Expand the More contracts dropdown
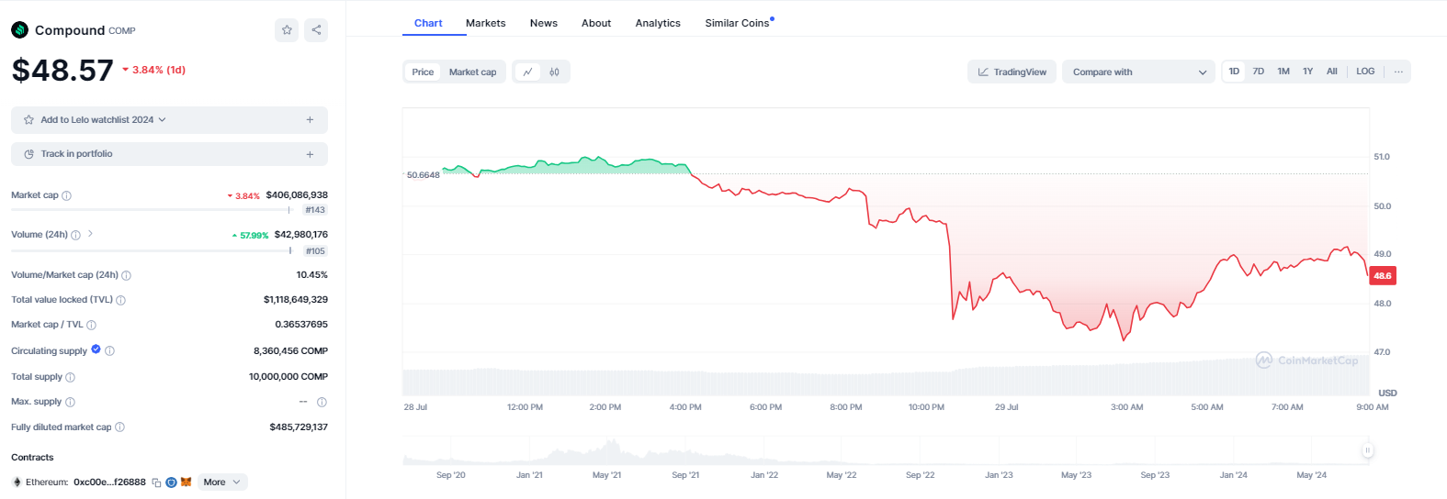 coord(222,482)
